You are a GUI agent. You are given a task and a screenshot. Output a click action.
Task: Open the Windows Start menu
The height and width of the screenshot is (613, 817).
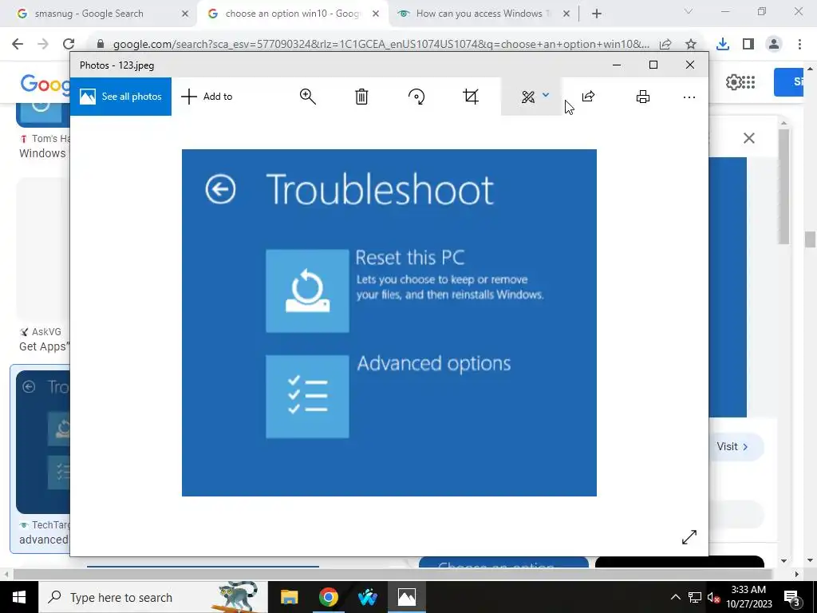tap(19, 597)
